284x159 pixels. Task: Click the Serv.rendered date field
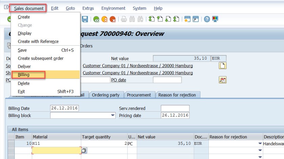coord(175,108)
